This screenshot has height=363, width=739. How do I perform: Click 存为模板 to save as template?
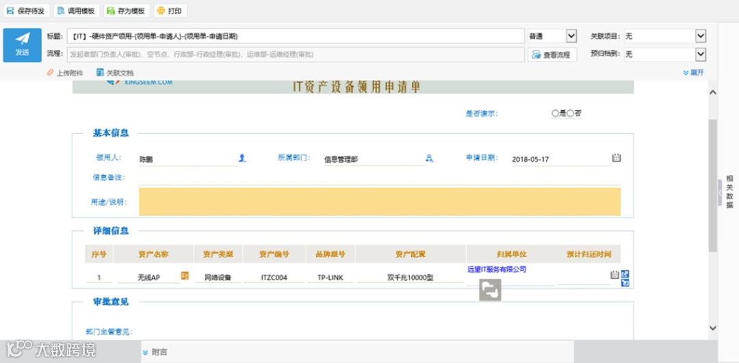pyautogui.click(x=127, y=11)
